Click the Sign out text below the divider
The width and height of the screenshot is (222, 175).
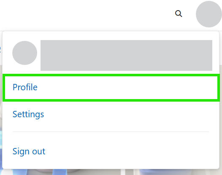click(29, 151)
